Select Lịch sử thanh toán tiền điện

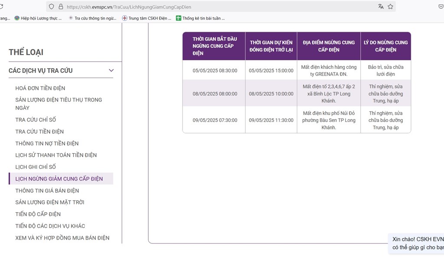click(56, 155)
